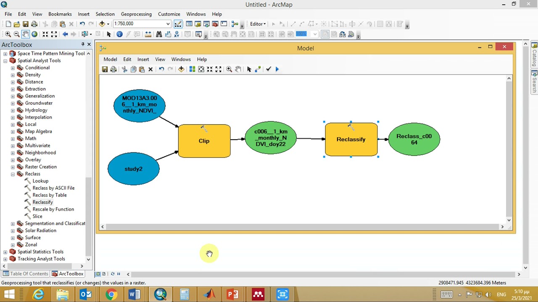Open the Windows Start menu
Screen dimensions: 538x302
click(9, 294)
